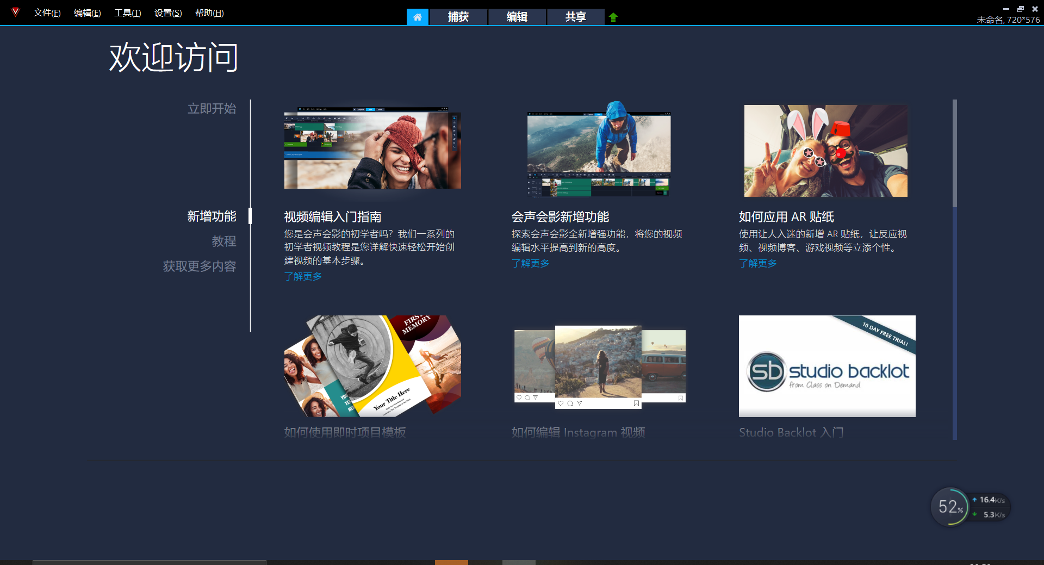Screen dimensions: 1044x565
Task: Click the 如何应用 AR 贴纸 heading
Action: click(786, 217)
